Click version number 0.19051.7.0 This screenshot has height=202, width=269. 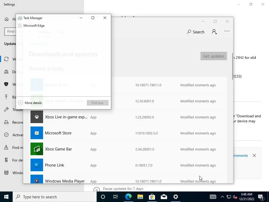tap(144, 165)
